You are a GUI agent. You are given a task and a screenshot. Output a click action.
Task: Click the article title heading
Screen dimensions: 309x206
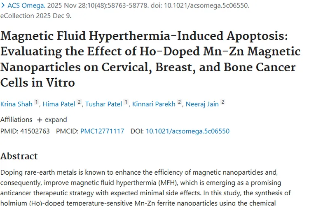150,59
